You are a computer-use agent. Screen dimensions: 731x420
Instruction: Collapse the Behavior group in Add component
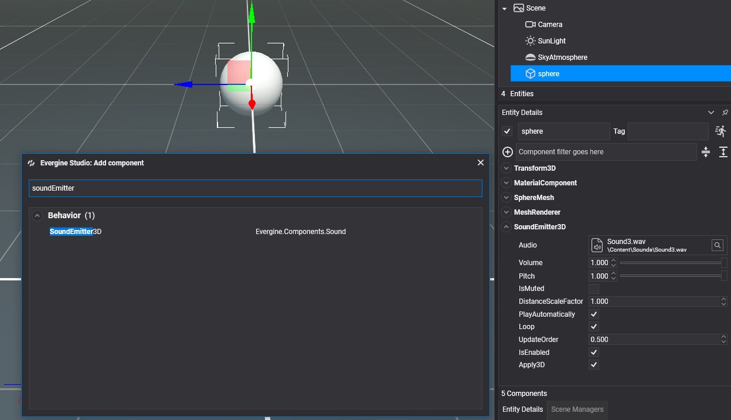pos(38,216)
